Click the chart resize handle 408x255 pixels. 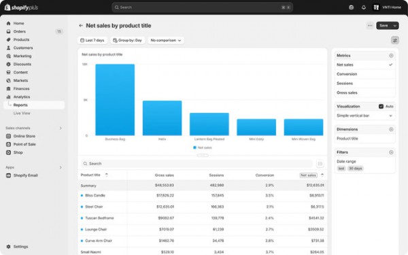click(x=203, y=155)
